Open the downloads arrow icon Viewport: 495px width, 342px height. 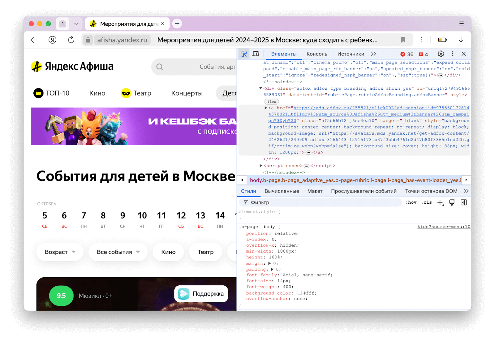pyautogui.click(x=461, y=40)
